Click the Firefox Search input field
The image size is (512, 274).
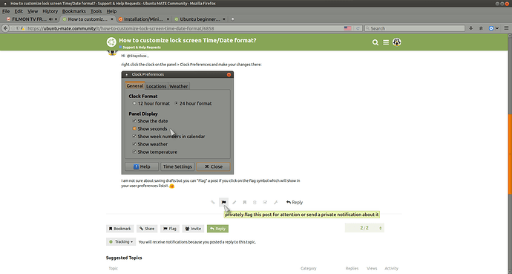point(414,28)
